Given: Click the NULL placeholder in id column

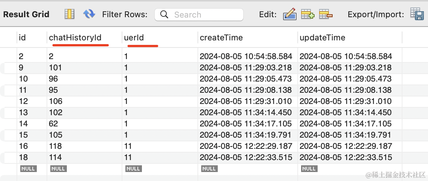Looking at the screenshot, I should pyautogui.click(x=28, y=169).
